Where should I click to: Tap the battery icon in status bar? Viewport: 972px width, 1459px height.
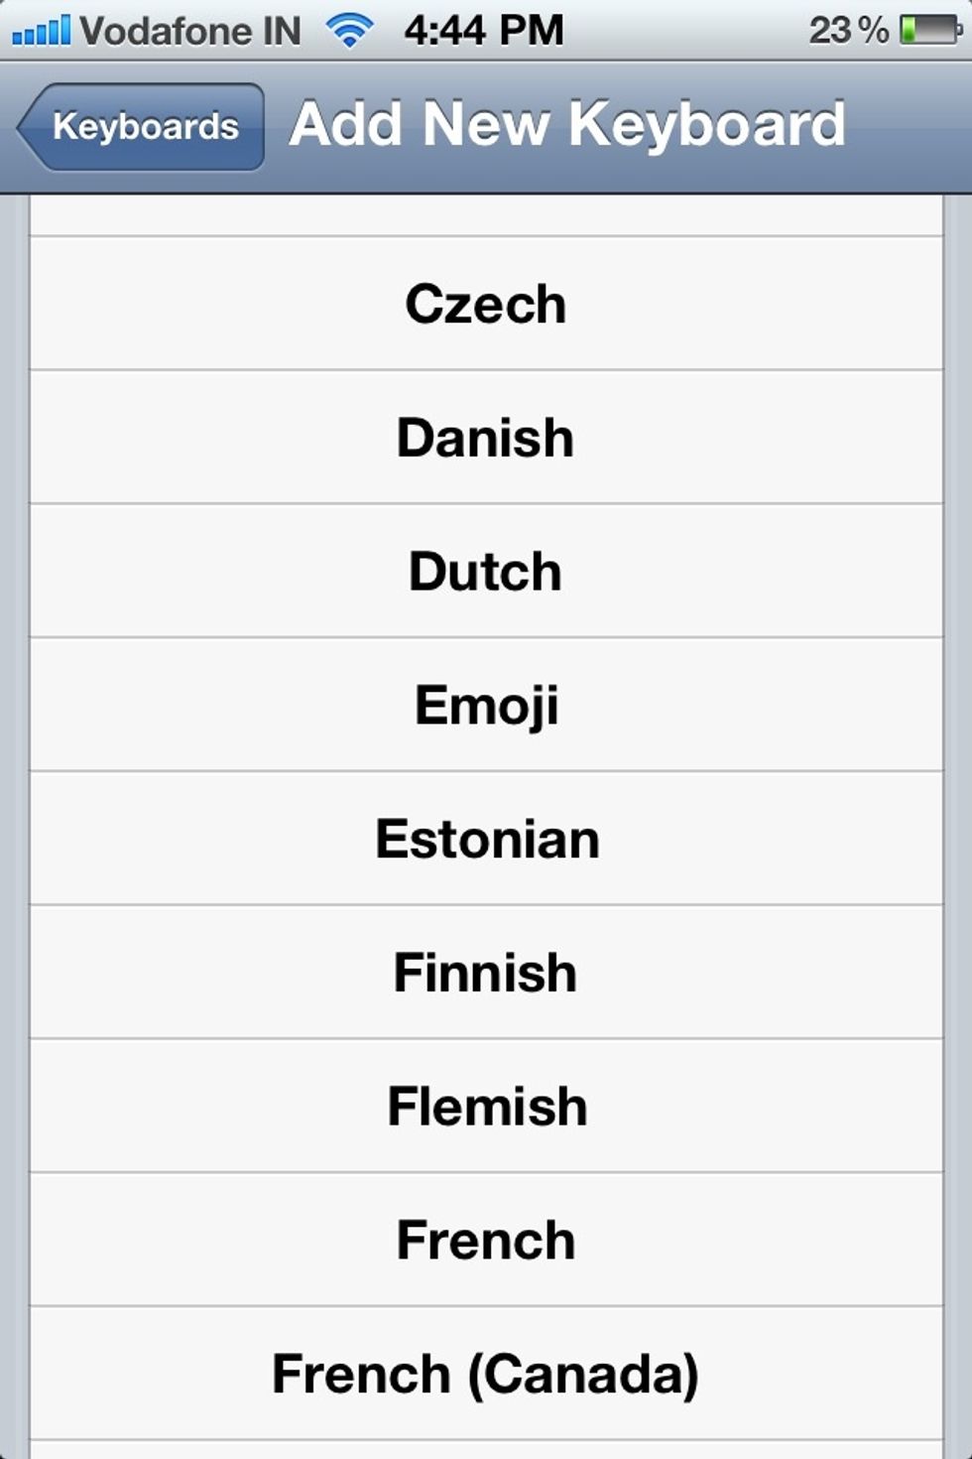click(930, 31)
